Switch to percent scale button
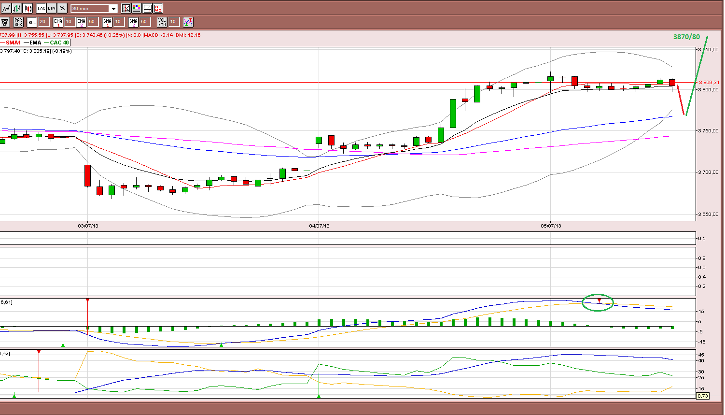 (x=62, y=8)
